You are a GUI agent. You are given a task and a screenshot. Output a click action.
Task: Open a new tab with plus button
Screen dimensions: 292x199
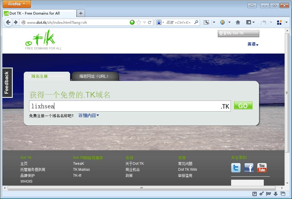pos(81,13)
